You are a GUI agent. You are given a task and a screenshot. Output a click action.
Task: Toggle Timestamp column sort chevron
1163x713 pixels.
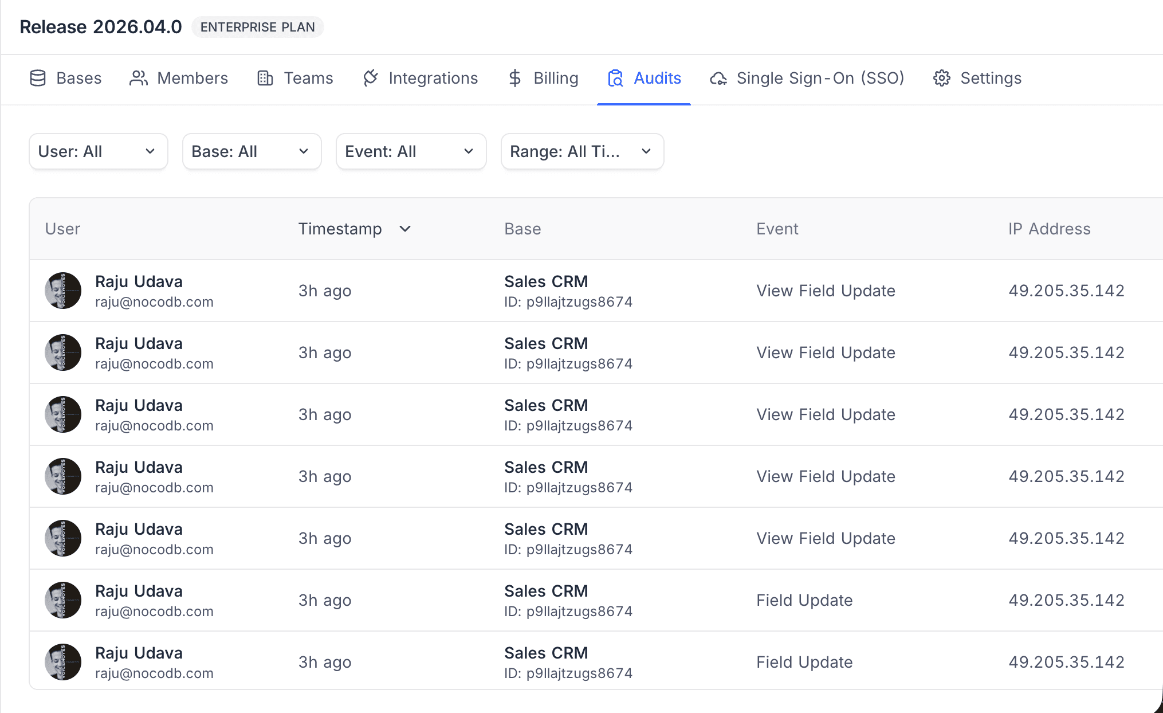(405, 229)
